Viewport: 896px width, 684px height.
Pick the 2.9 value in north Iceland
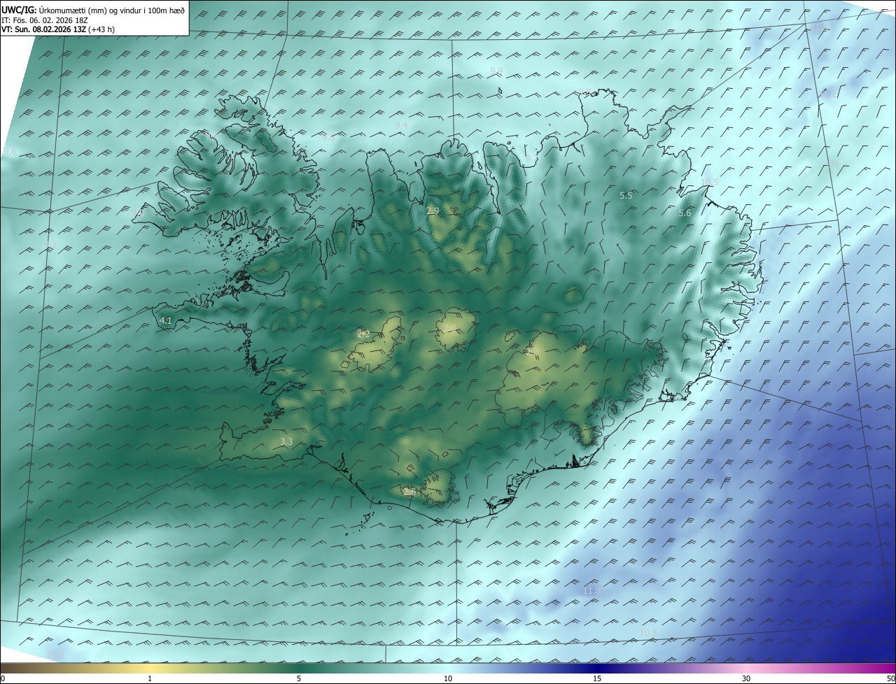433,211
